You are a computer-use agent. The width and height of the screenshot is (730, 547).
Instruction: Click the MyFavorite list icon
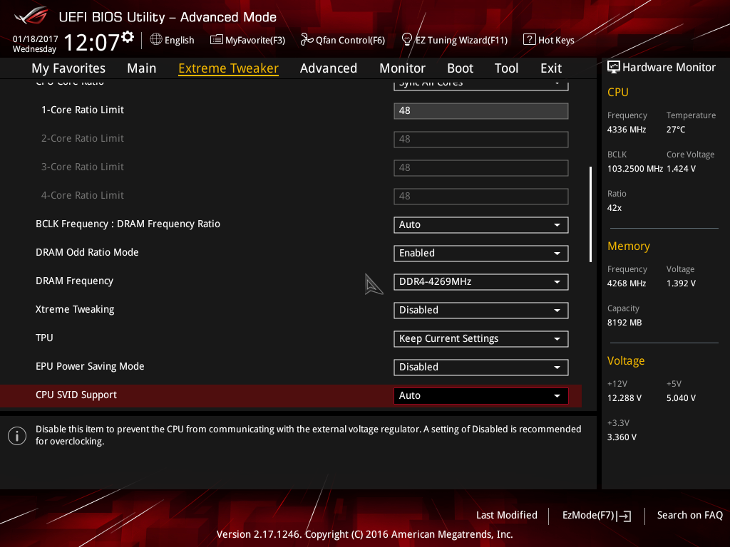click(217, 40)
